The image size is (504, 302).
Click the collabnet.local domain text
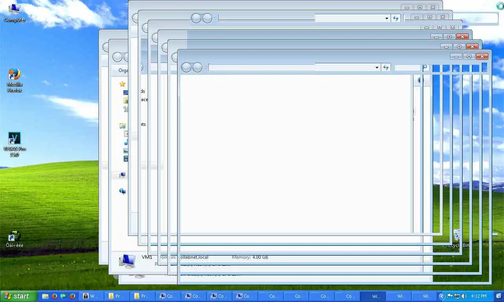(x=194, y=257)
